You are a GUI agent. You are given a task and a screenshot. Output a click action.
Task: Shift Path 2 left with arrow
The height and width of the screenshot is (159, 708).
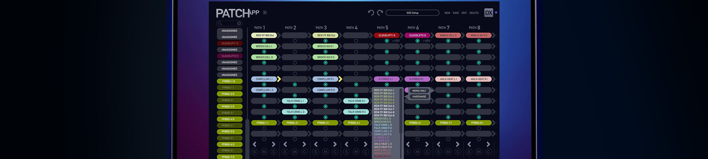pyautogui.click(x=285, y=144)
